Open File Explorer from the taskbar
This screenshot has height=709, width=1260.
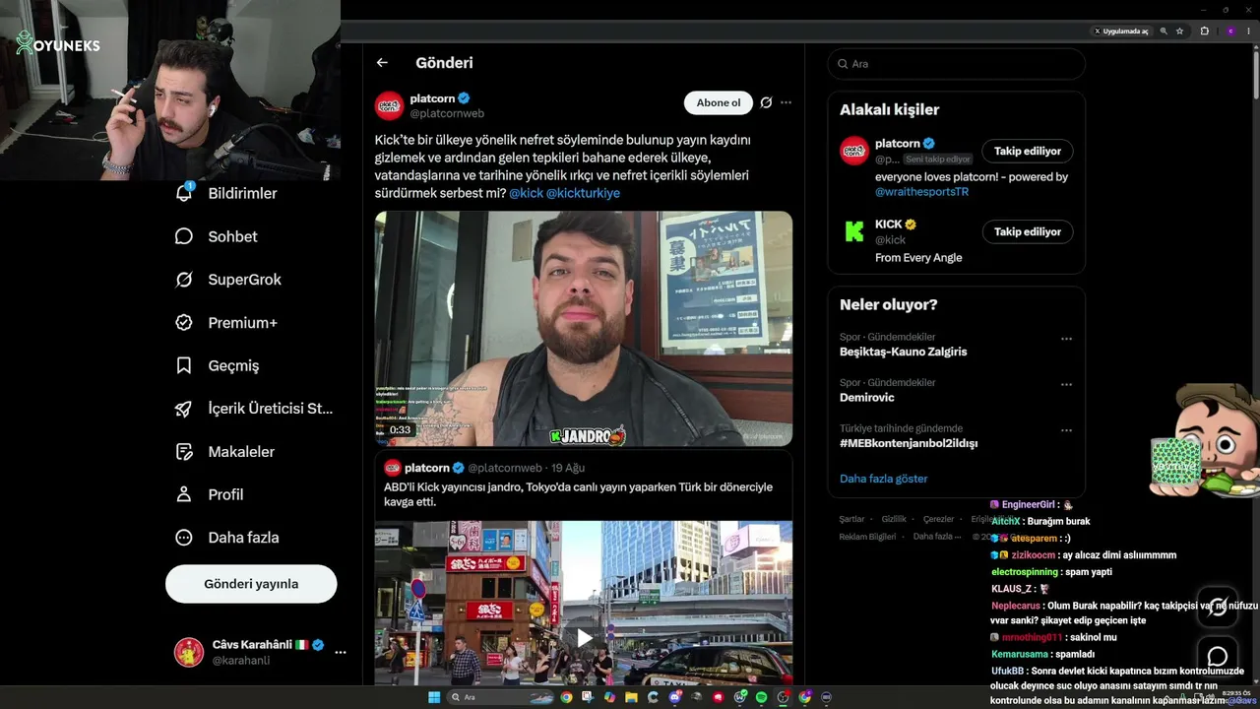pyautogui.click(x=631, y=697)
